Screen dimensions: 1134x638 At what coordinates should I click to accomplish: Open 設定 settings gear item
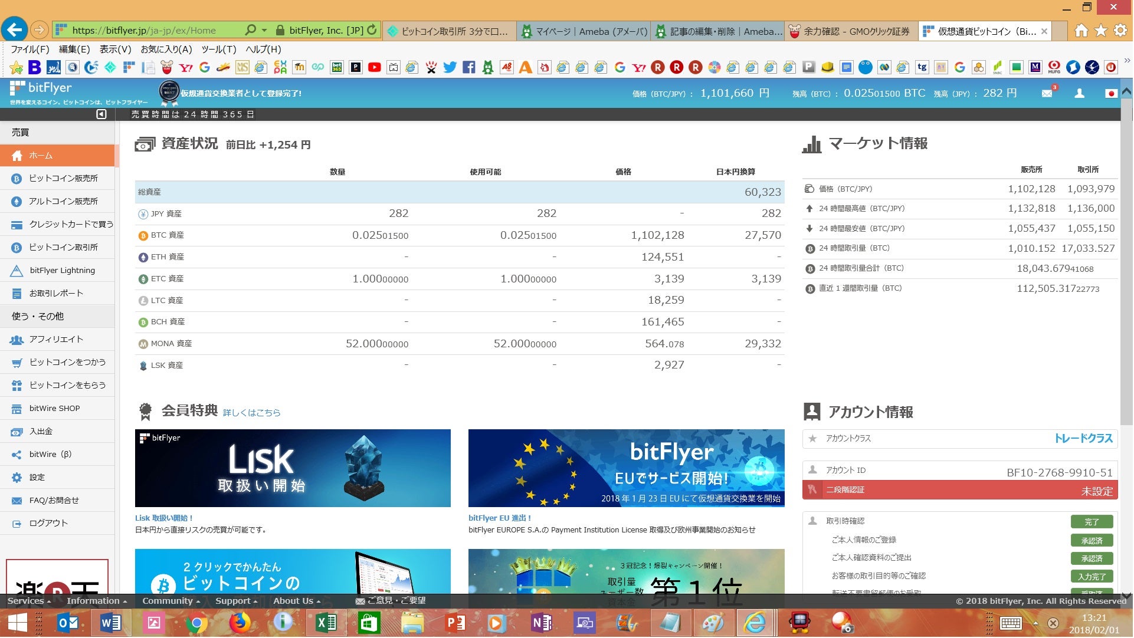[57, 478]
